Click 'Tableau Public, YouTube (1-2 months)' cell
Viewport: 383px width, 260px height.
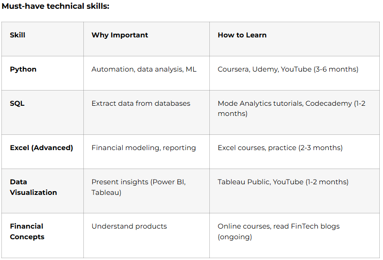pos(283,182)
